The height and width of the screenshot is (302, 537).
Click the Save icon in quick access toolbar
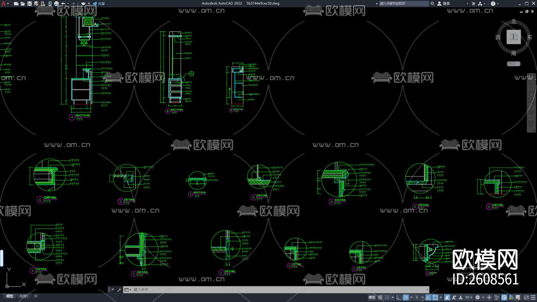point(30,4)
